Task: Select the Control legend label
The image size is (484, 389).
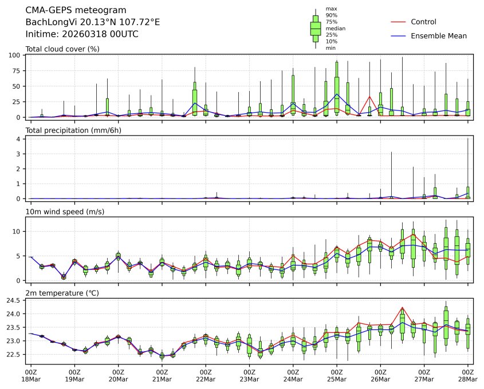Action: (423, 22)
